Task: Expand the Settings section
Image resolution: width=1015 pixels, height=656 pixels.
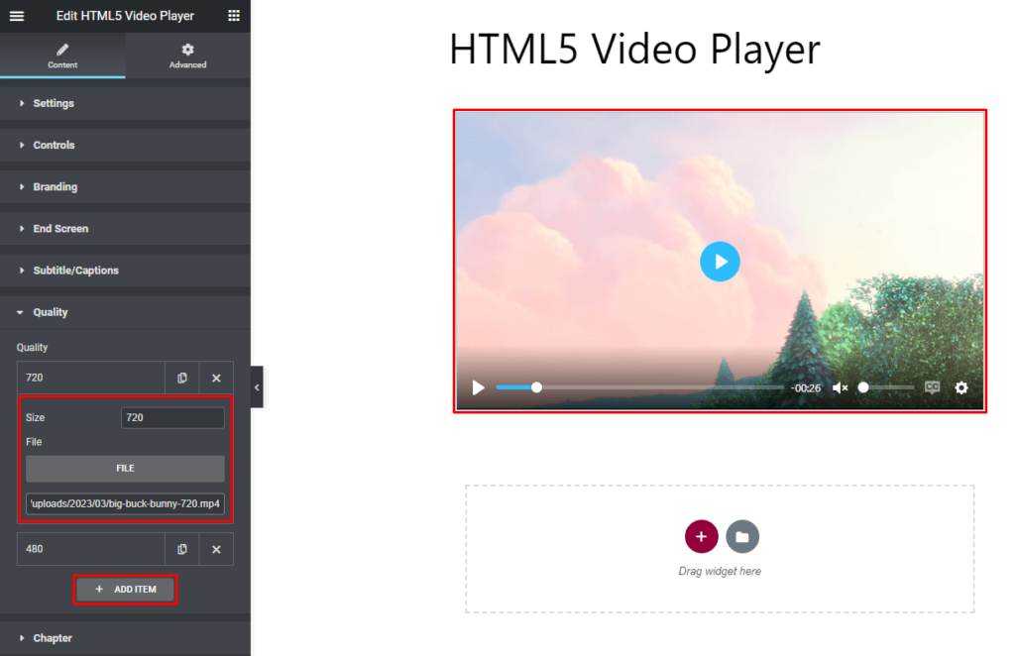Action: pos(52,103)
